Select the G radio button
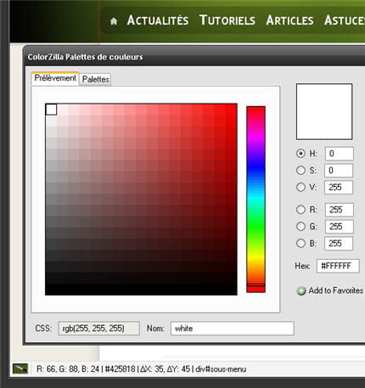The height and width of the screenshot is (388, 365). [300, 227]
